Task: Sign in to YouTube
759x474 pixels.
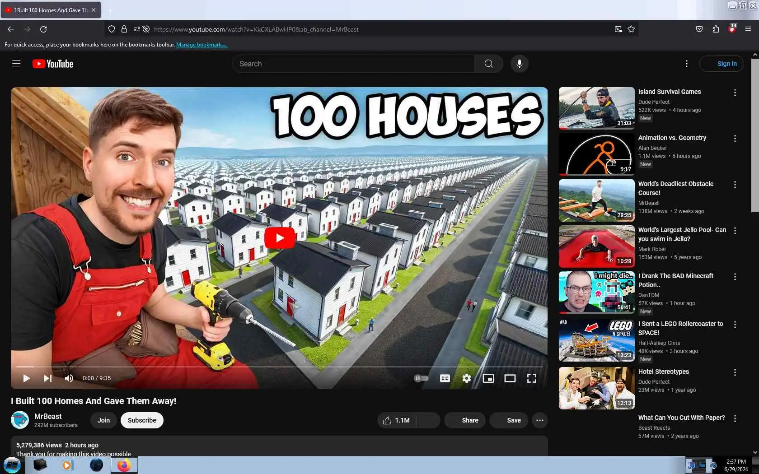Action: click(722, 64)
